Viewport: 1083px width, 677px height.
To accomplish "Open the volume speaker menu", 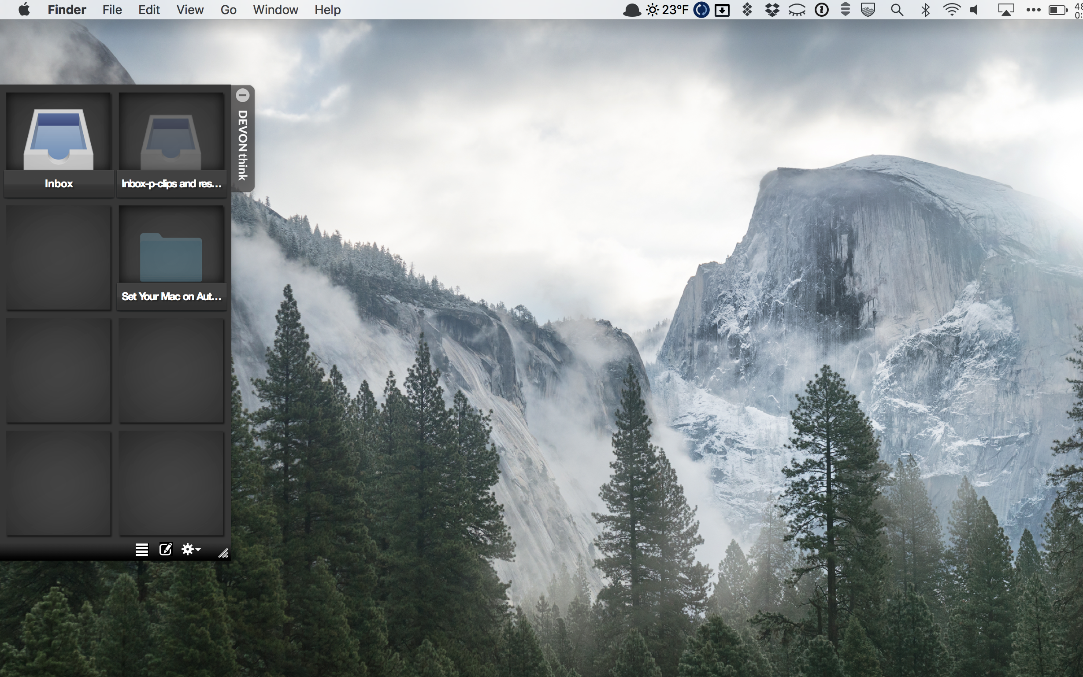I will (x=975, y=10).
